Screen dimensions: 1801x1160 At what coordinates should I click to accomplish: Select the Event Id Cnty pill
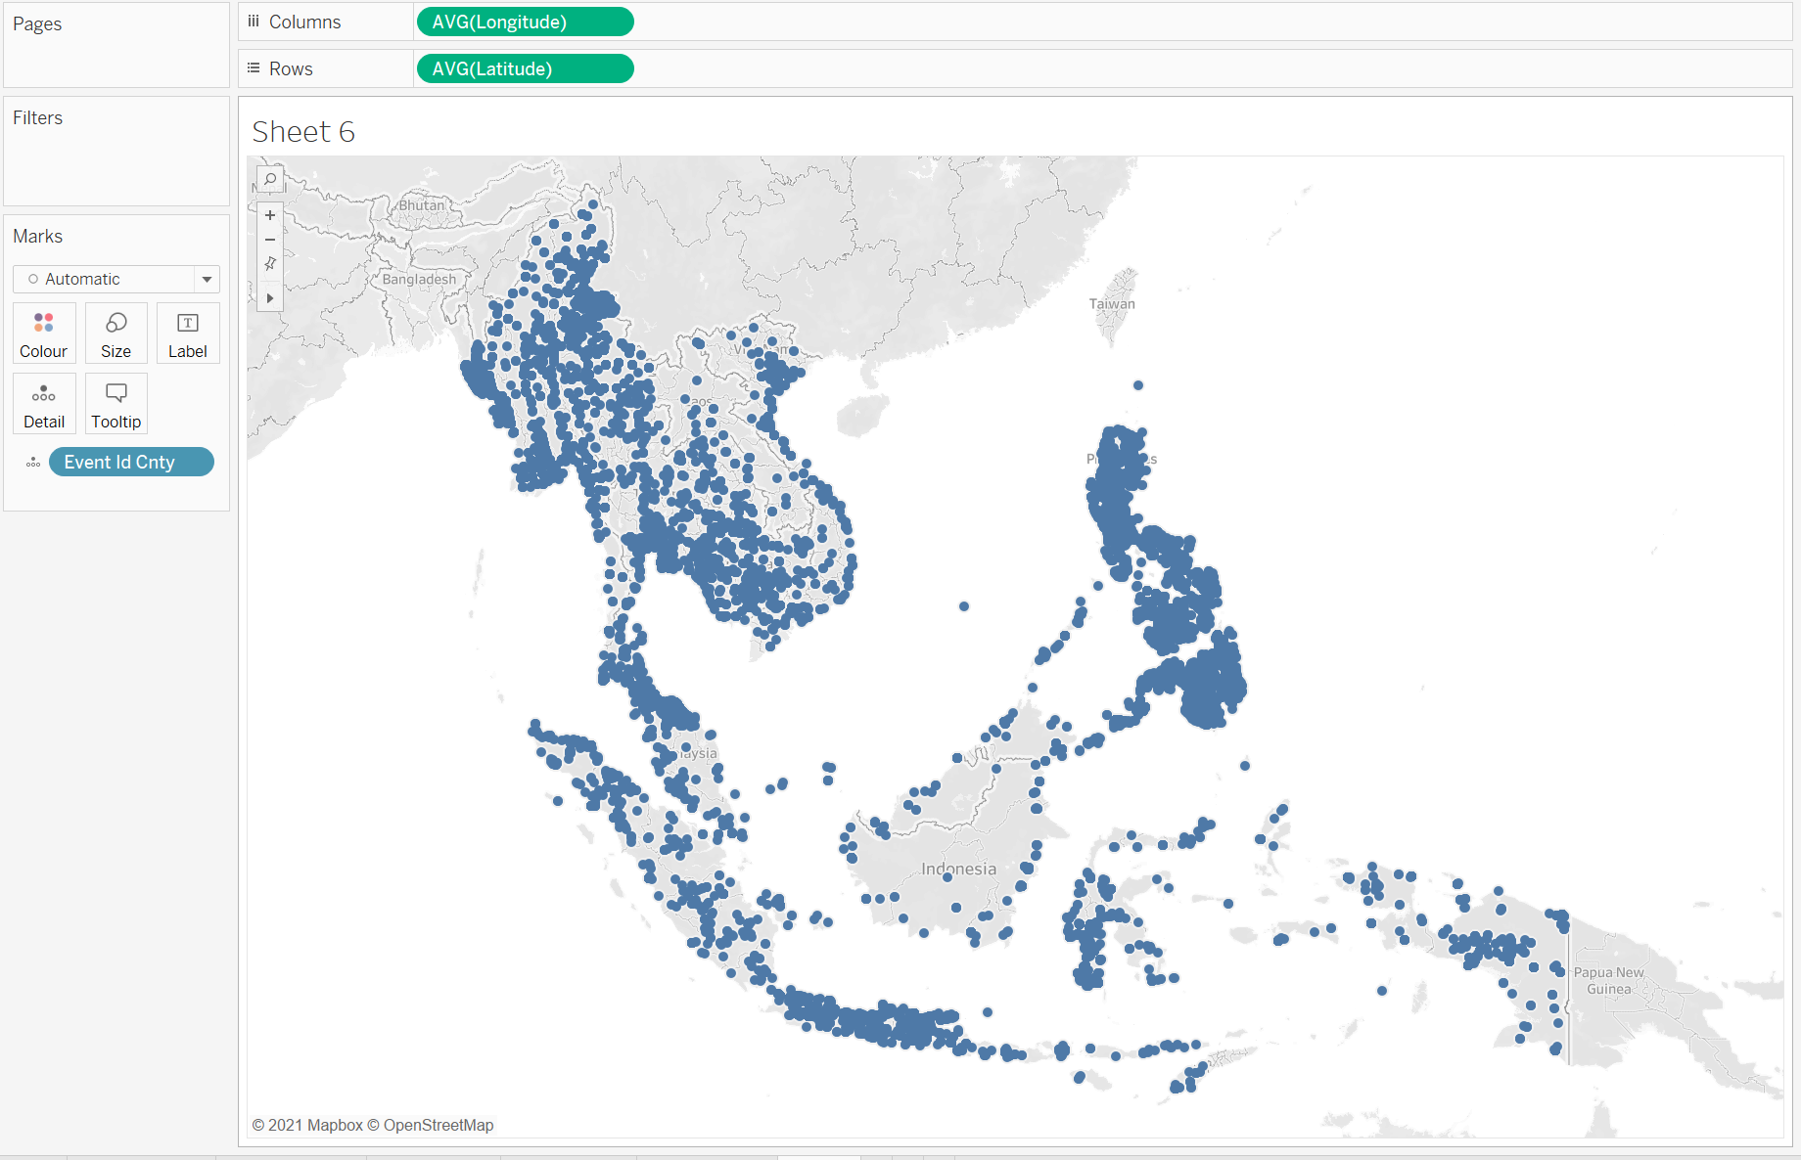(131, 463)
